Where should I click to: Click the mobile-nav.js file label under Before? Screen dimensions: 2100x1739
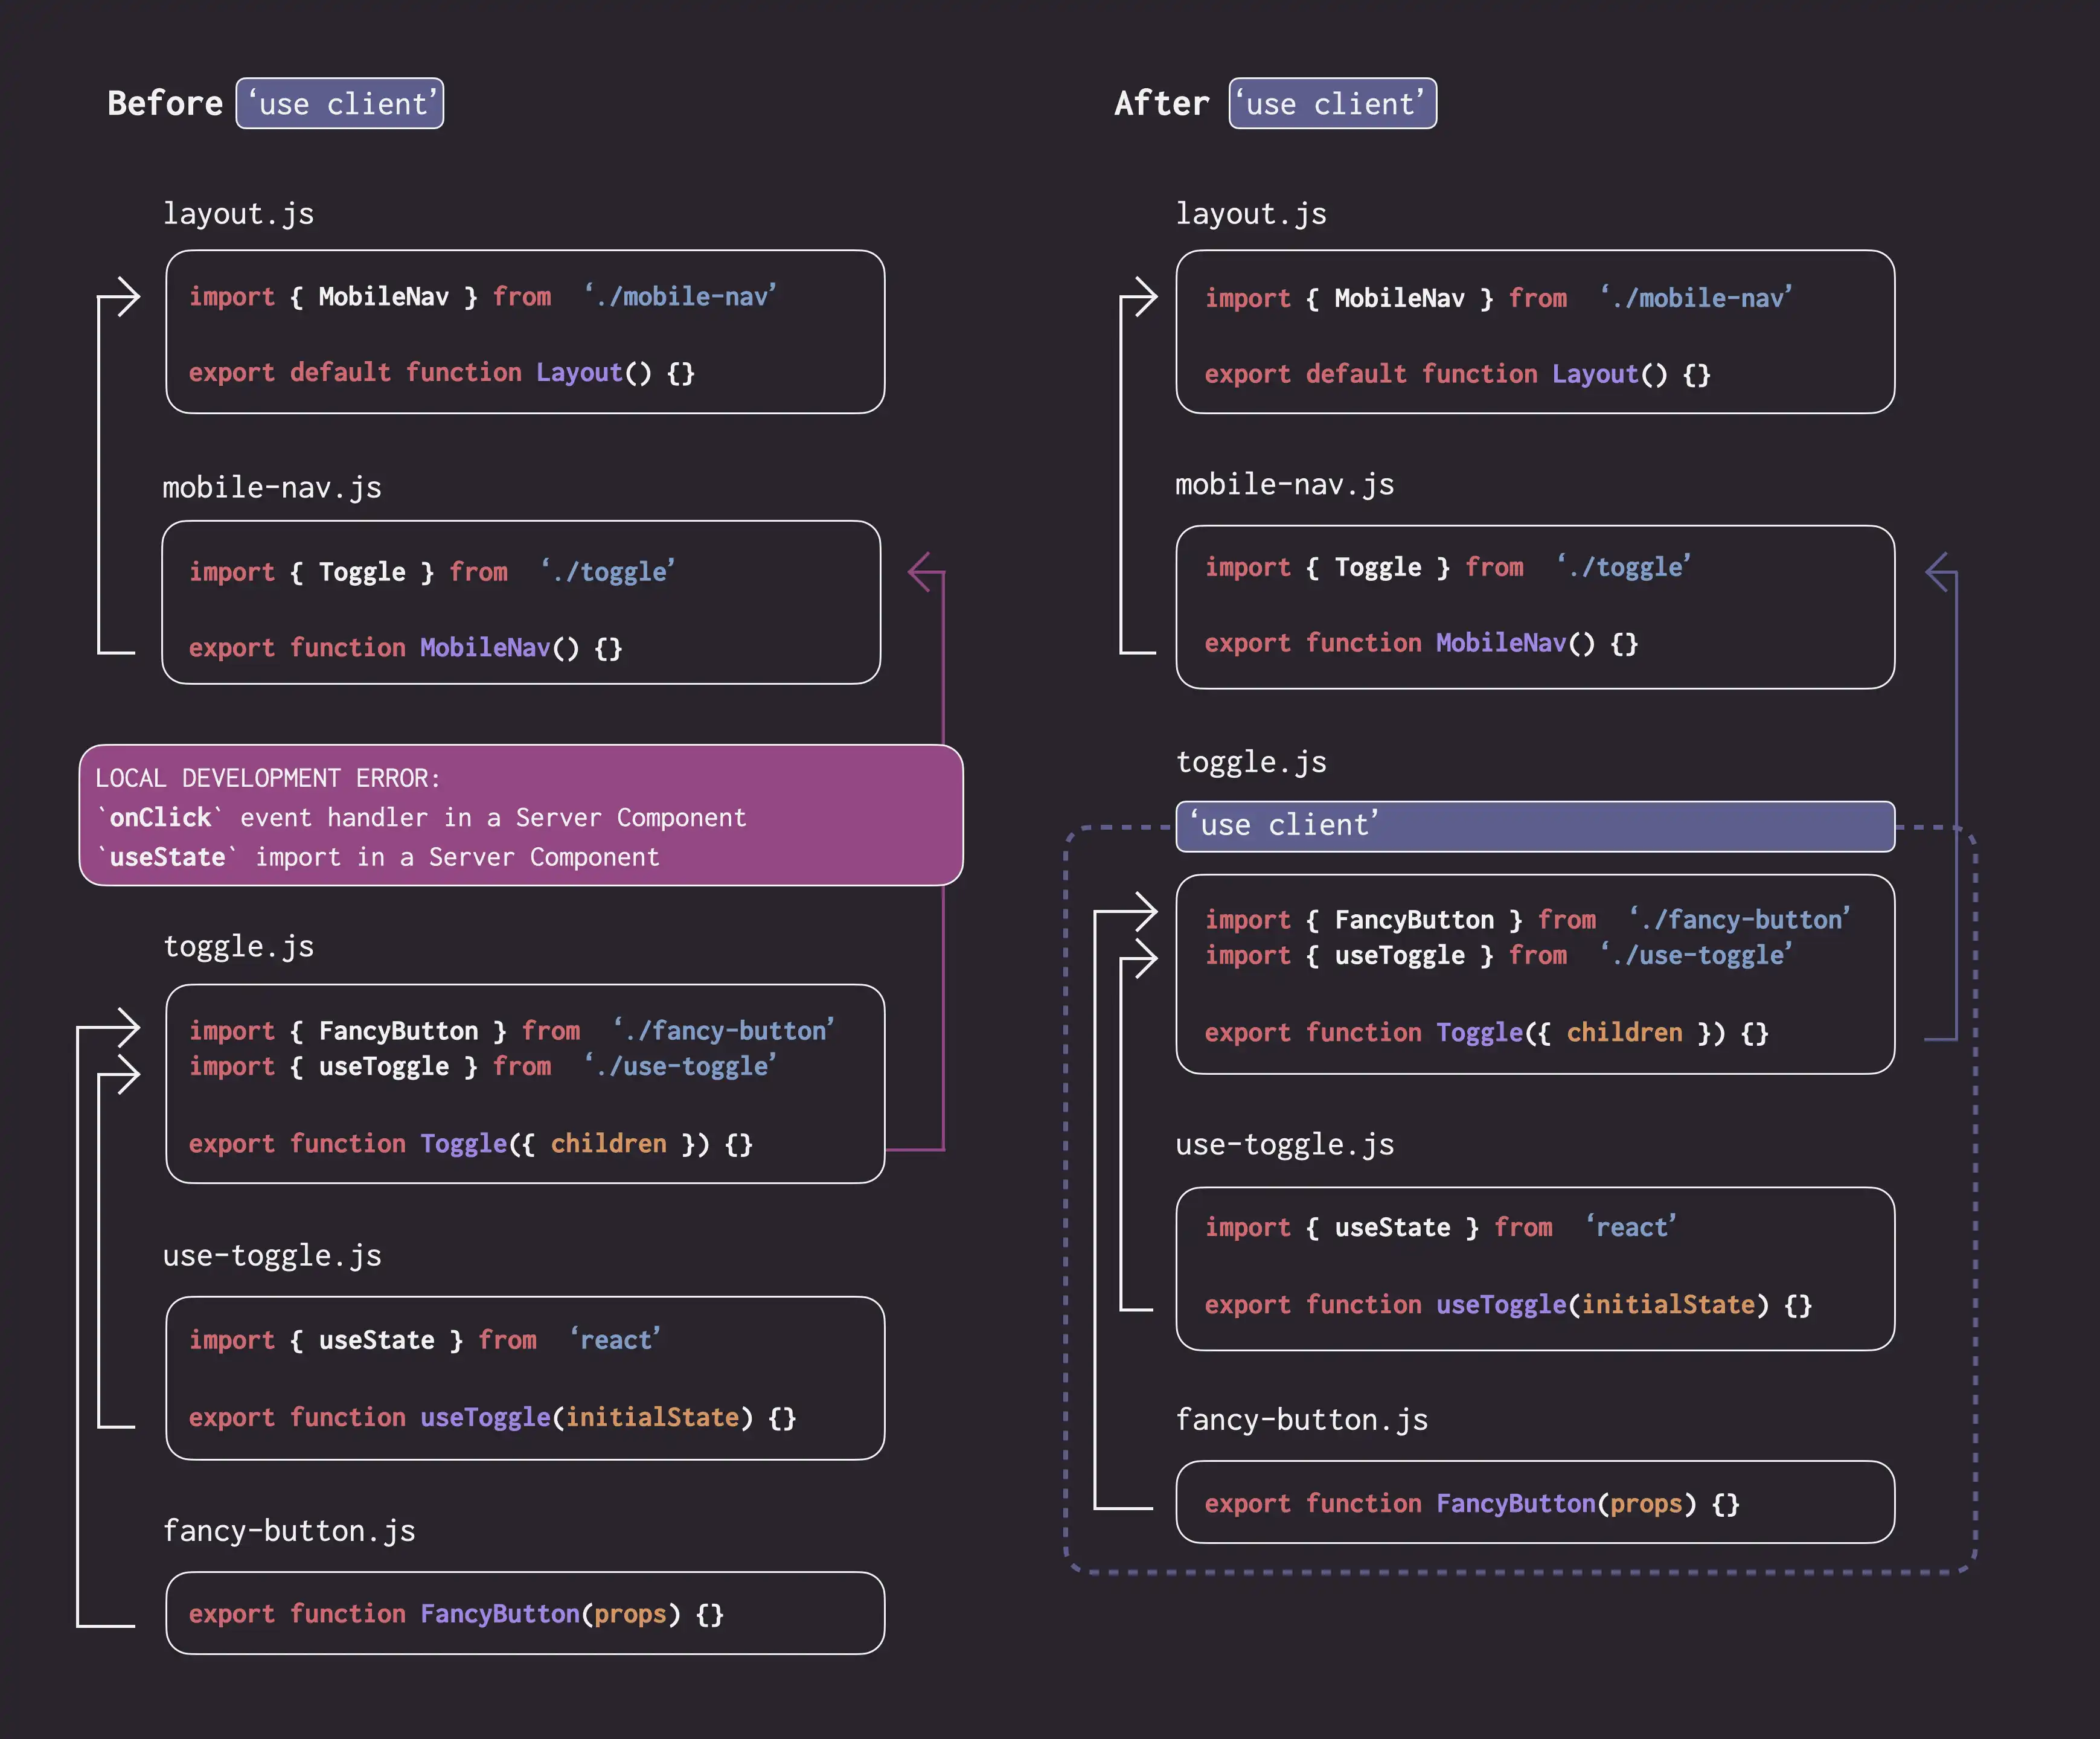(x=272, y=487)
